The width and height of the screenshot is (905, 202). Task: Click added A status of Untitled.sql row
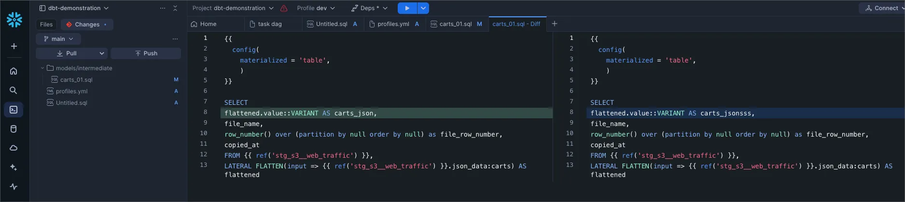click(176, 102)
